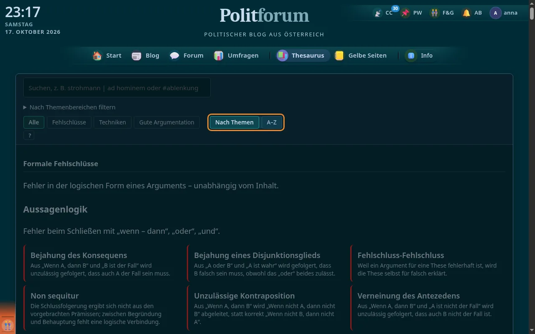This screenshot has width=535, height=334.
Task: Click the question mark help button
Action: pyautogui.click(x=29, y=135)
